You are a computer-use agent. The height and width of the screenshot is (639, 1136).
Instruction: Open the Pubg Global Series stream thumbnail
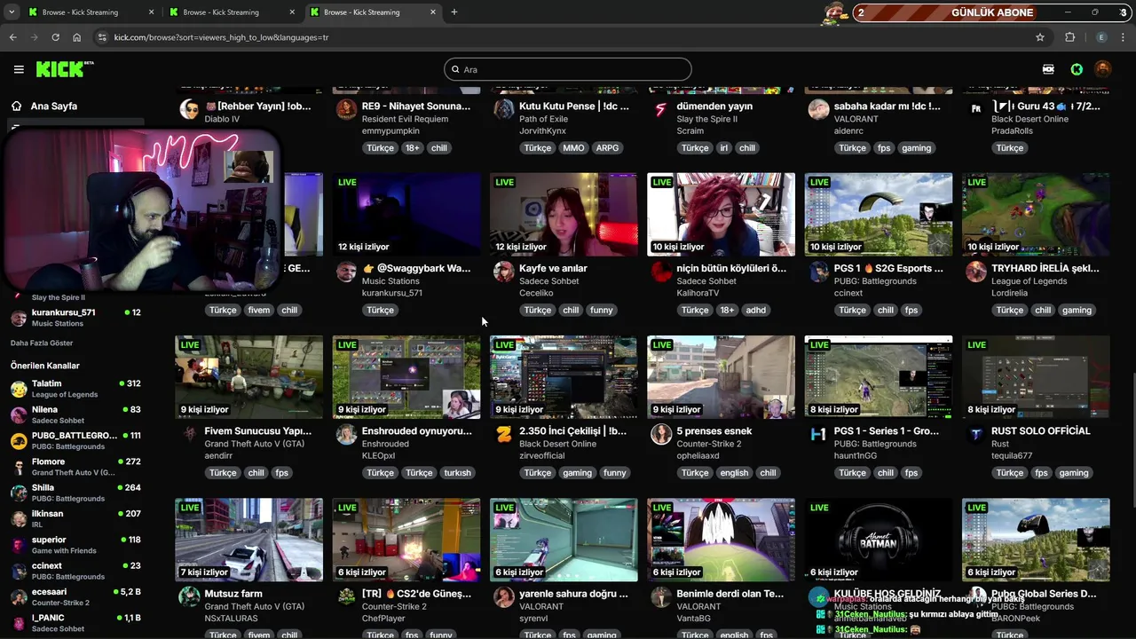(1036, 540)
